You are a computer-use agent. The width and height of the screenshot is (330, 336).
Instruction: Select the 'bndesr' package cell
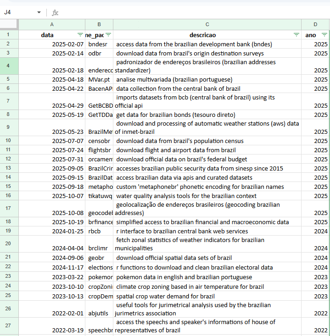pos(99,44)
